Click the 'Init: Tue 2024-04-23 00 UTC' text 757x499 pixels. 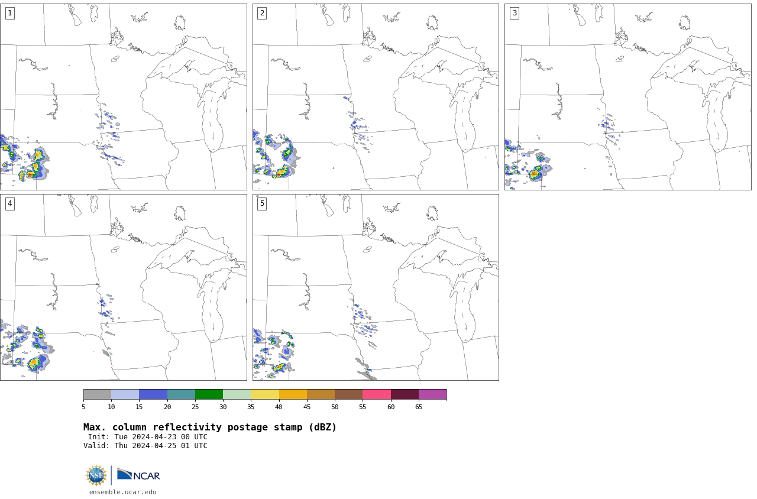(x=148, y=437)
